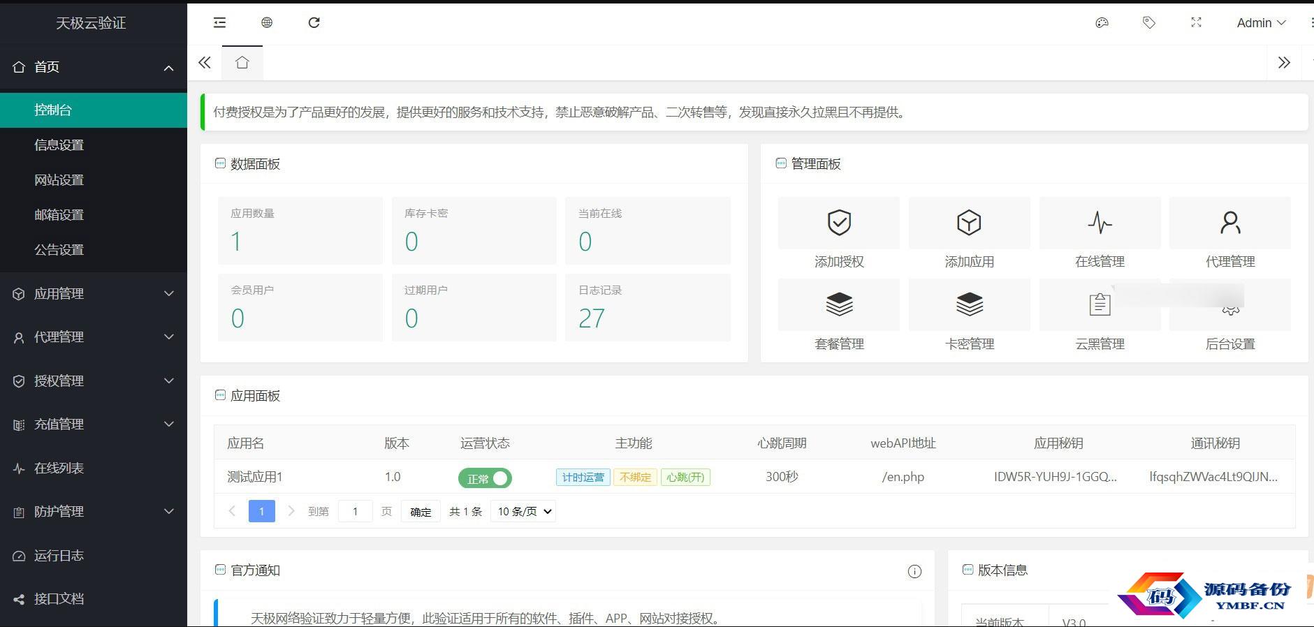Expand the 代理管理 sidebar menu
Image resolution: width=1314 pixels, height=627 pixels.
pyautogui.click(x=94, y=337)
